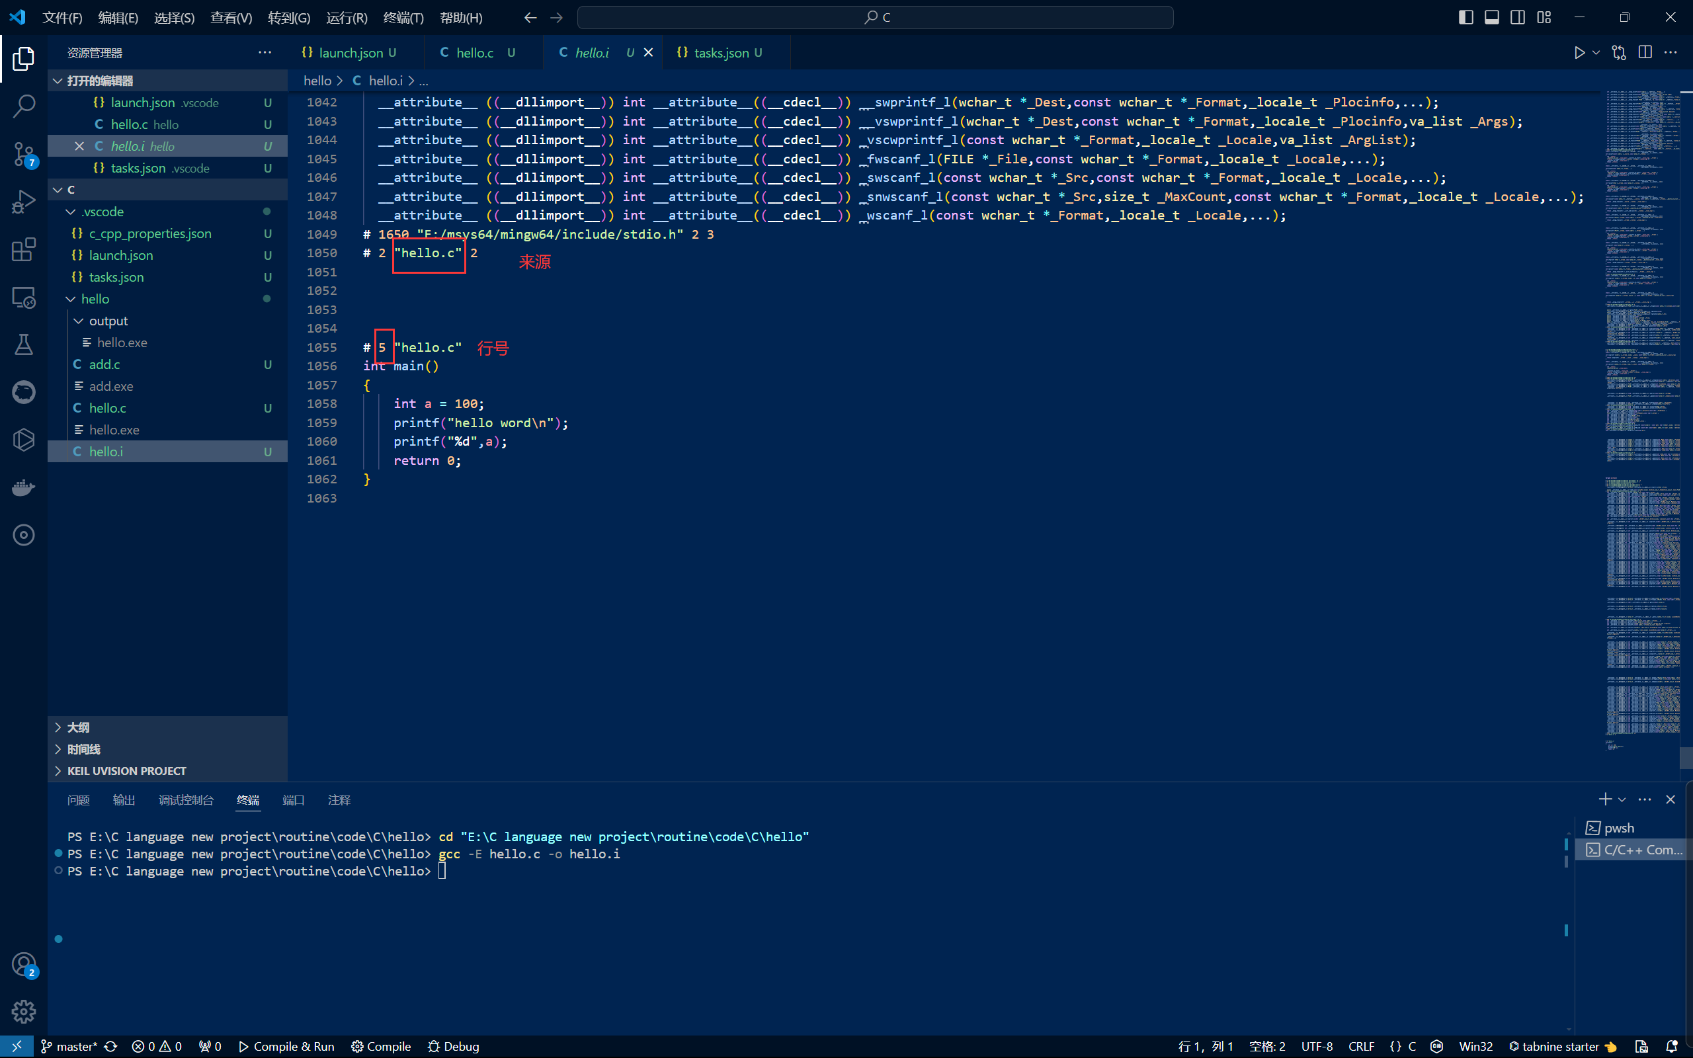Open new terminal profile dropdown arrow

(x=1622, y=799)
